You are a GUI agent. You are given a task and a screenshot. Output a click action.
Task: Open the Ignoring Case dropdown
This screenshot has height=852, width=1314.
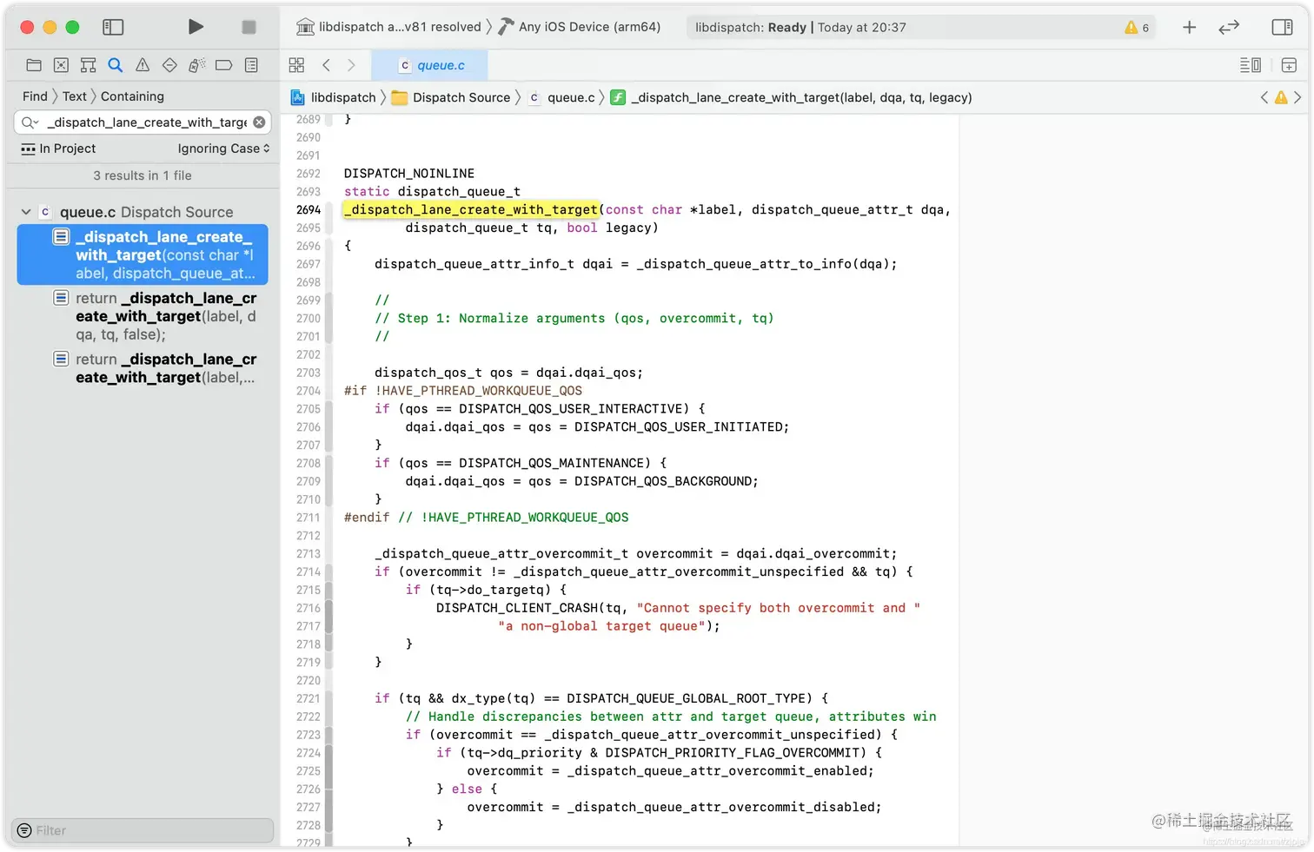point(223,149)
